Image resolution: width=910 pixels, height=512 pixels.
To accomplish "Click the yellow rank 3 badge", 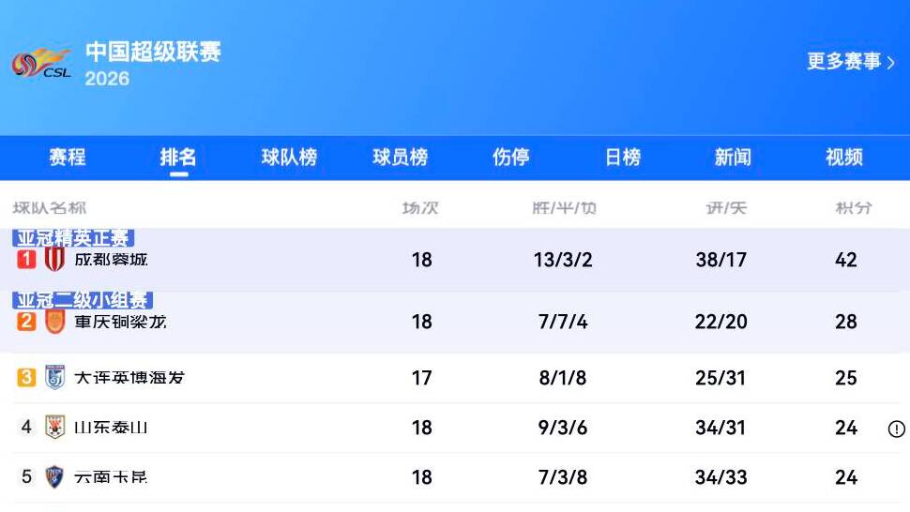I will click(26, 378).
